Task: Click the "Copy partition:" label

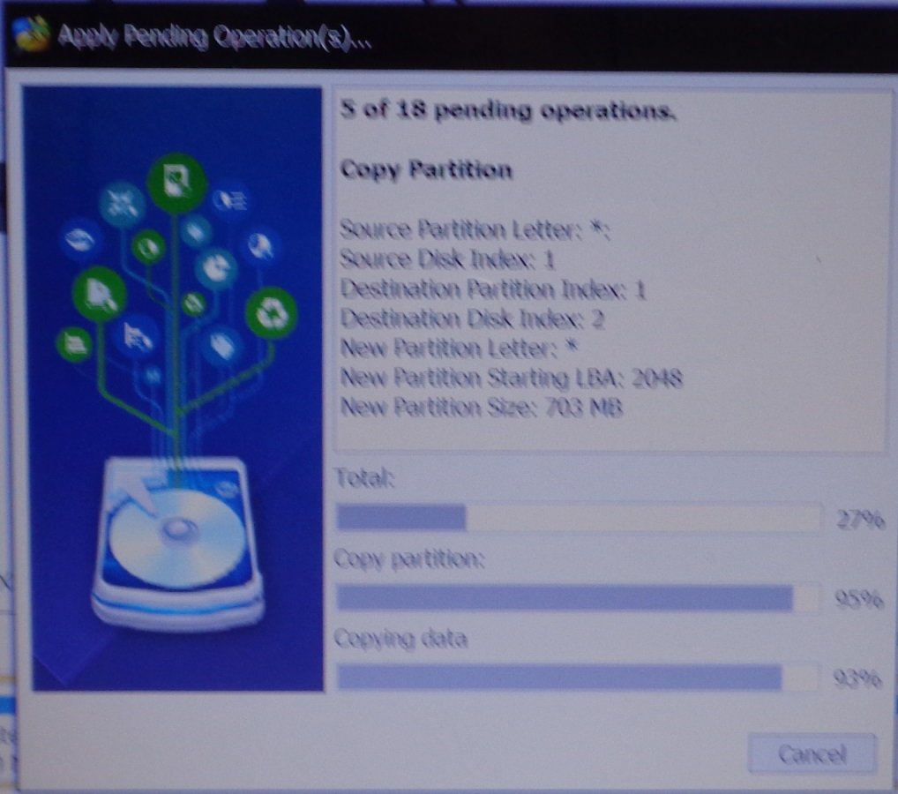Action: coord(409,558)
